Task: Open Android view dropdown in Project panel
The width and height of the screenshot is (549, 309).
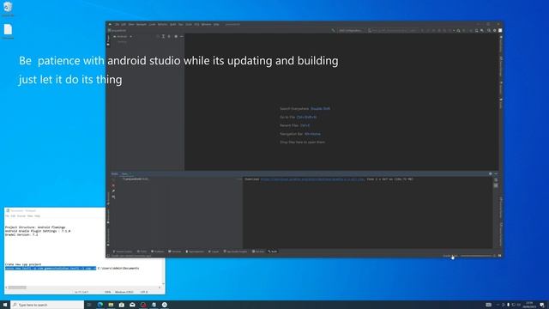Action: click(123, 36)
